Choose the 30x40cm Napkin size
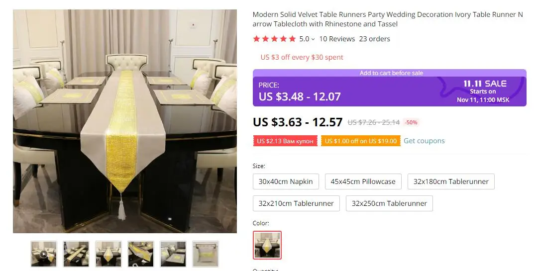Screen dimensions: 536x271 coord(286,181)
